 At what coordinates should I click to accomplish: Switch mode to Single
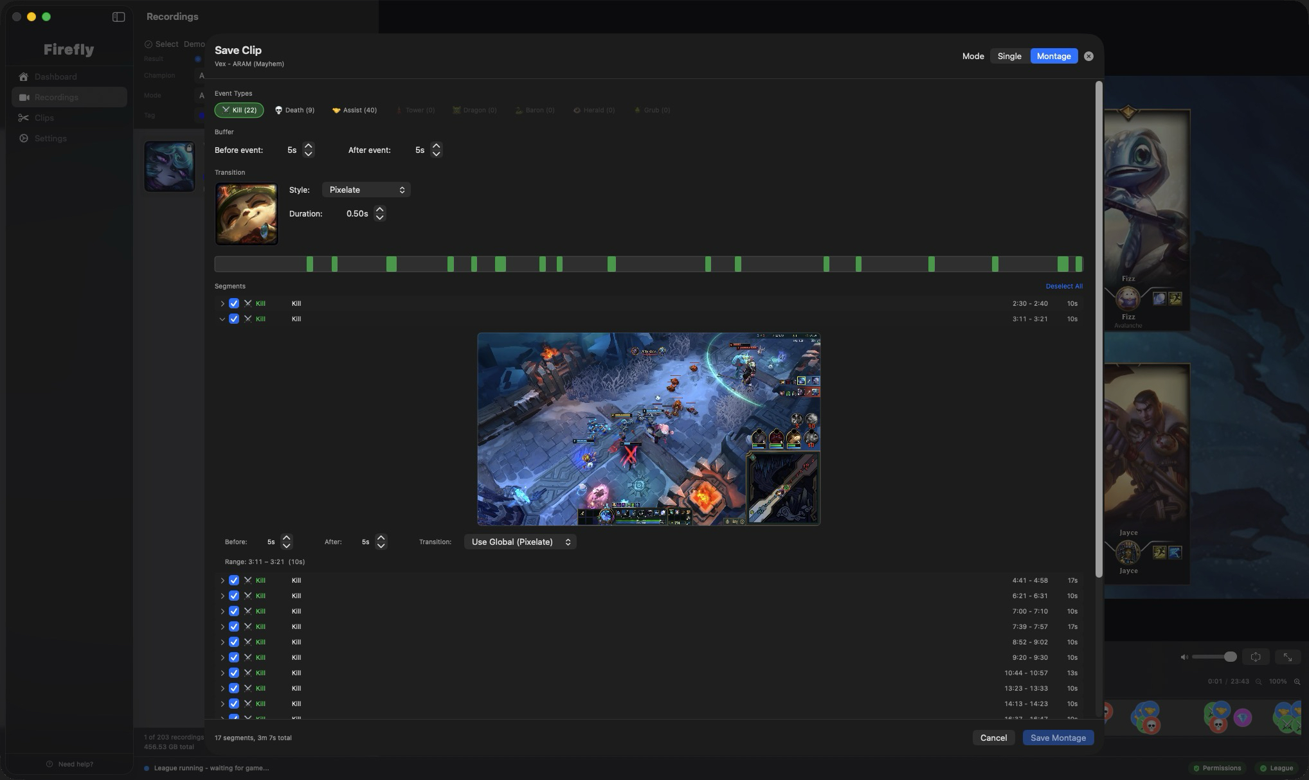click(x=1009, y=56)
